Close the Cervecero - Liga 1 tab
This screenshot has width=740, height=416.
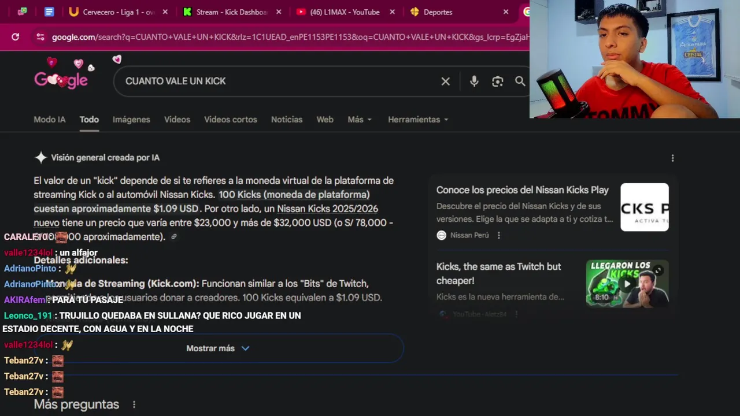165,12
